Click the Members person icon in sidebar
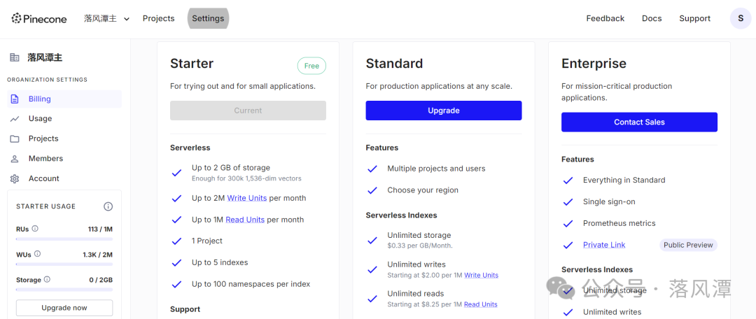This screenshot has width=756, height=319. click(x=15, y=159)
